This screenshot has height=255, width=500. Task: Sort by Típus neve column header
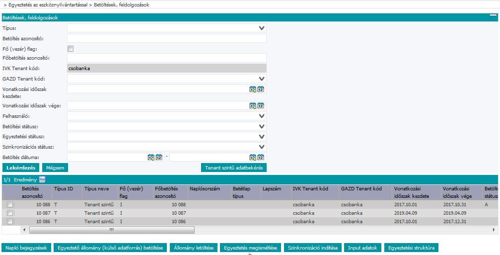(97, 188)
